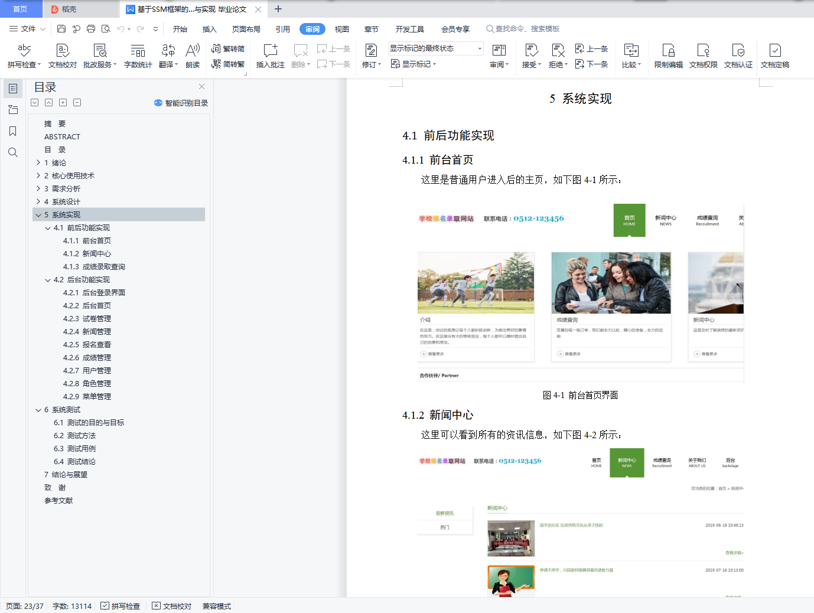Go to 6.2 测试方法 in outline
Viewport: 814px width, 613px height.
click(x=74, y=435)
